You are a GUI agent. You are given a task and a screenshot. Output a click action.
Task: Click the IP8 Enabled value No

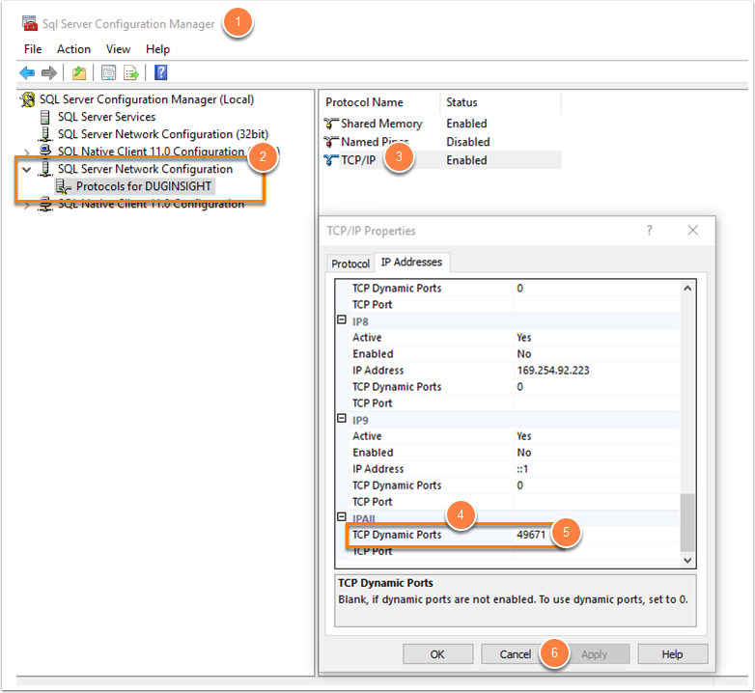524,353
